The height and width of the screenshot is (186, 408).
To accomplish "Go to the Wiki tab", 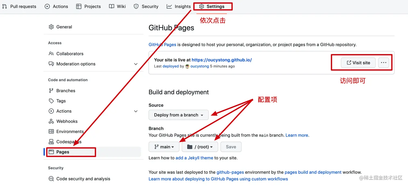I will tap(117, 6).
